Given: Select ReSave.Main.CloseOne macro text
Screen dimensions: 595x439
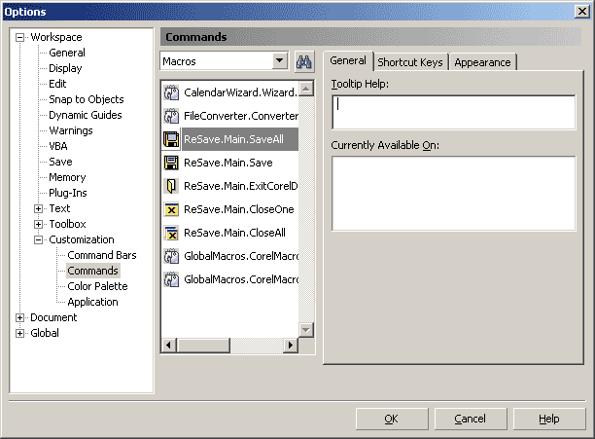Looking at the screenshot, I should [239, 209].
